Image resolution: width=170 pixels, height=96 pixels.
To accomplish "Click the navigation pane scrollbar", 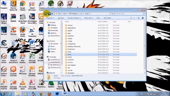I will coord(61,43).
